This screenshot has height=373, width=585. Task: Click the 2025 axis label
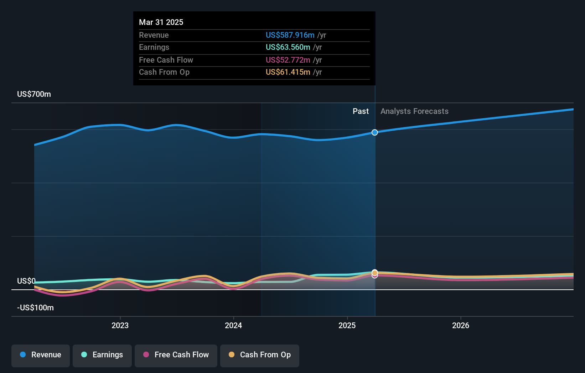[x=347, y=325]
